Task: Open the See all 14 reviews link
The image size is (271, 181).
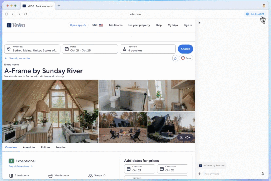Action: (21, 166)
